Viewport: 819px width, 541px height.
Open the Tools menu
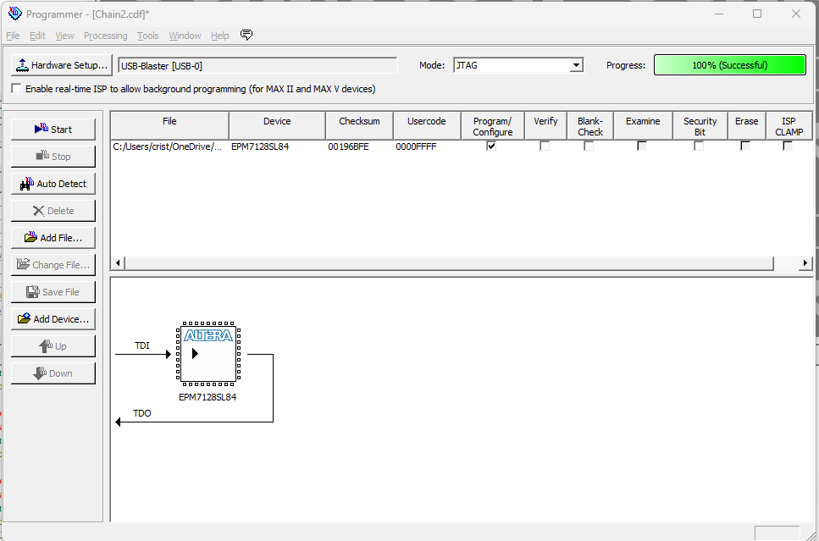click(148, 36)
